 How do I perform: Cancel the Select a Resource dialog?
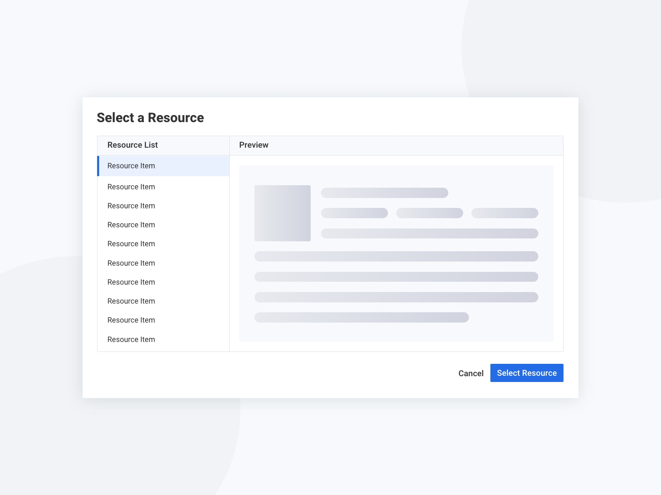pyautogui.click(x=471, y=373)
